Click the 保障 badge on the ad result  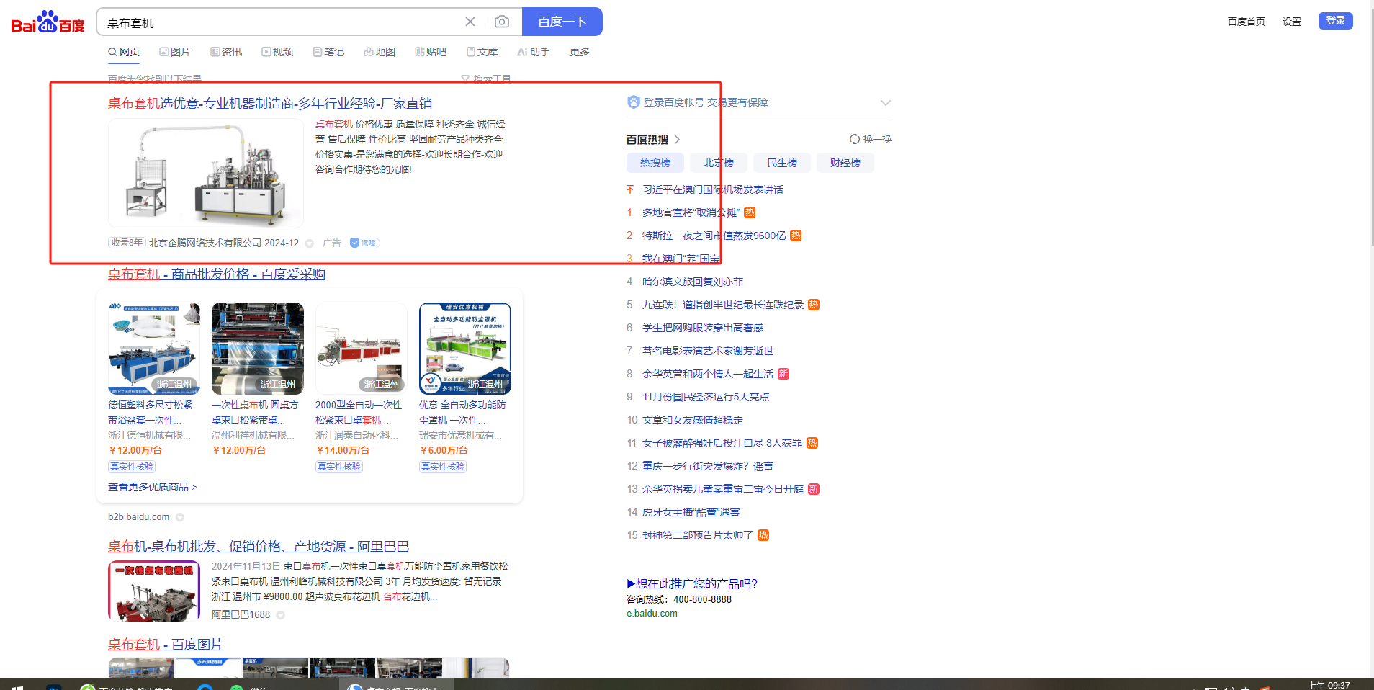click(x=364, y=243)
